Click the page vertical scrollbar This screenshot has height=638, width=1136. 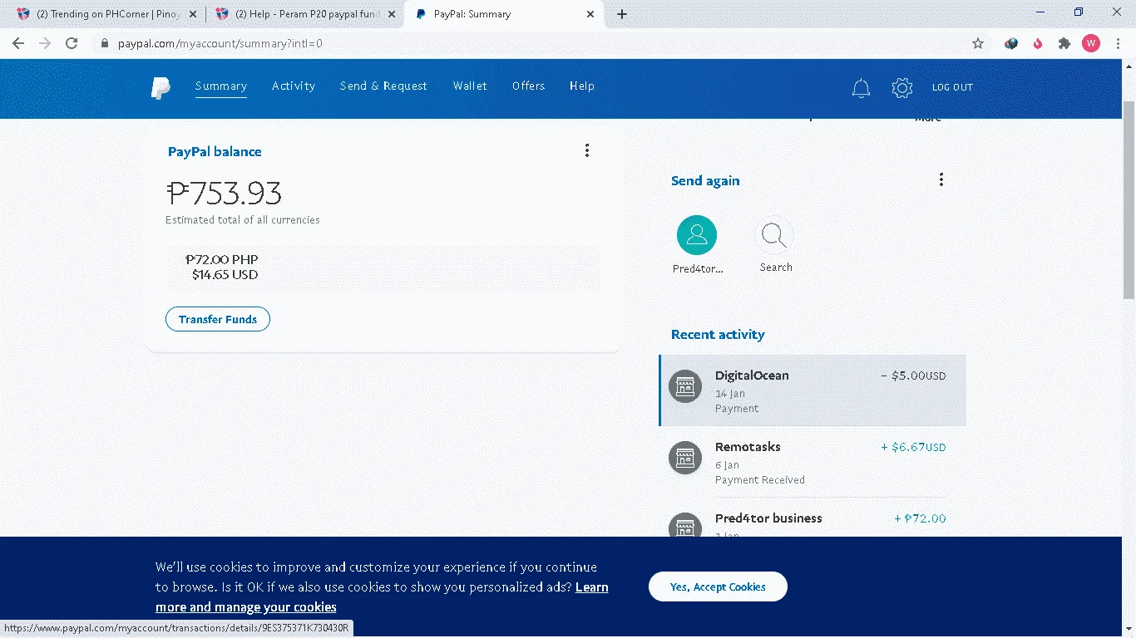[1129, 199]
